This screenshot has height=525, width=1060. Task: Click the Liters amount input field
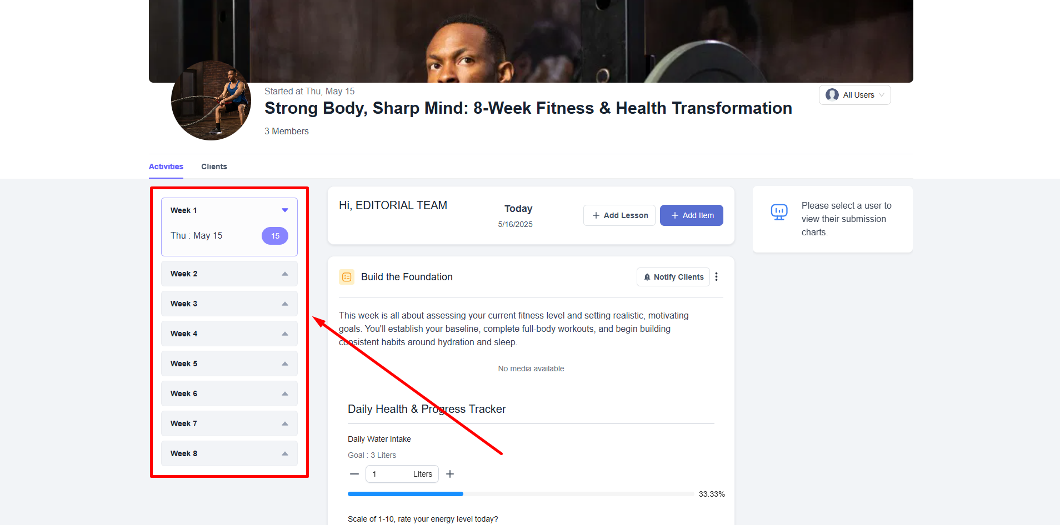click(402, 474)
